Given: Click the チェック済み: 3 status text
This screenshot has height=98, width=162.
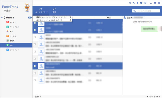Looking at the screenshot, I should coord(153,97).
